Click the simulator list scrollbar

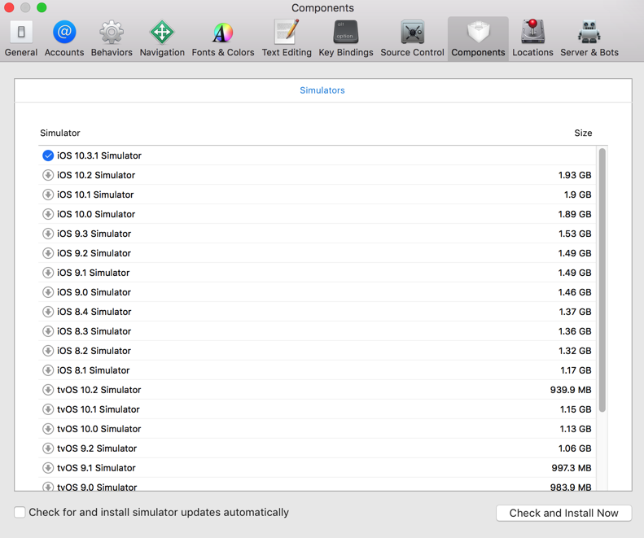pos(602,280)
